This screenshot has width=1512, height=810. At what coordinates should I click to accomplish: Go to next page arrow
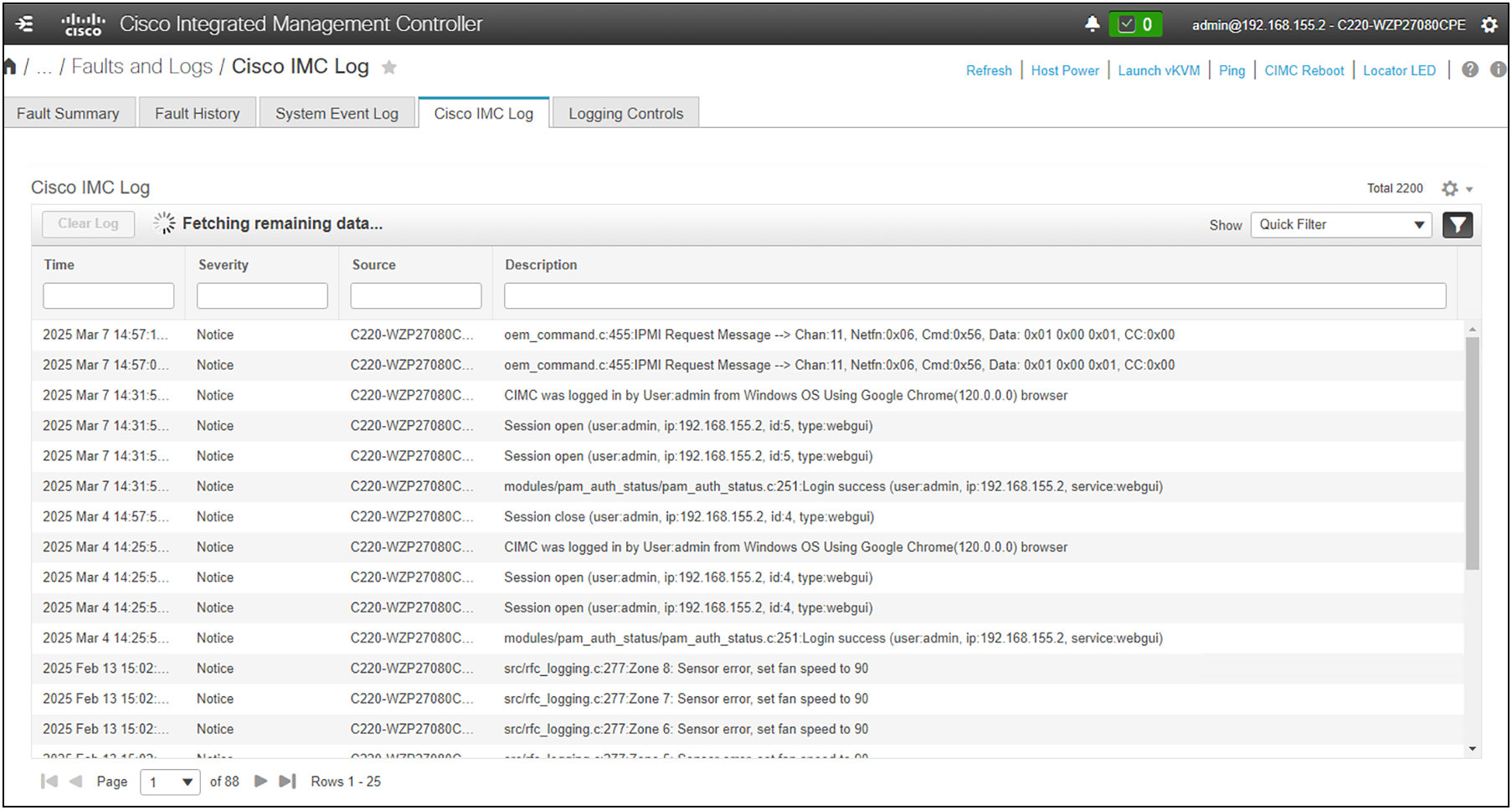click(260, 781)
